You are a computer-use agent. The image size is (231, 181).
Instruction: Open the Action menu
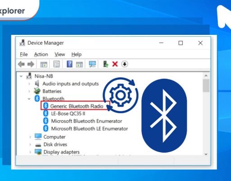point(41,54)
